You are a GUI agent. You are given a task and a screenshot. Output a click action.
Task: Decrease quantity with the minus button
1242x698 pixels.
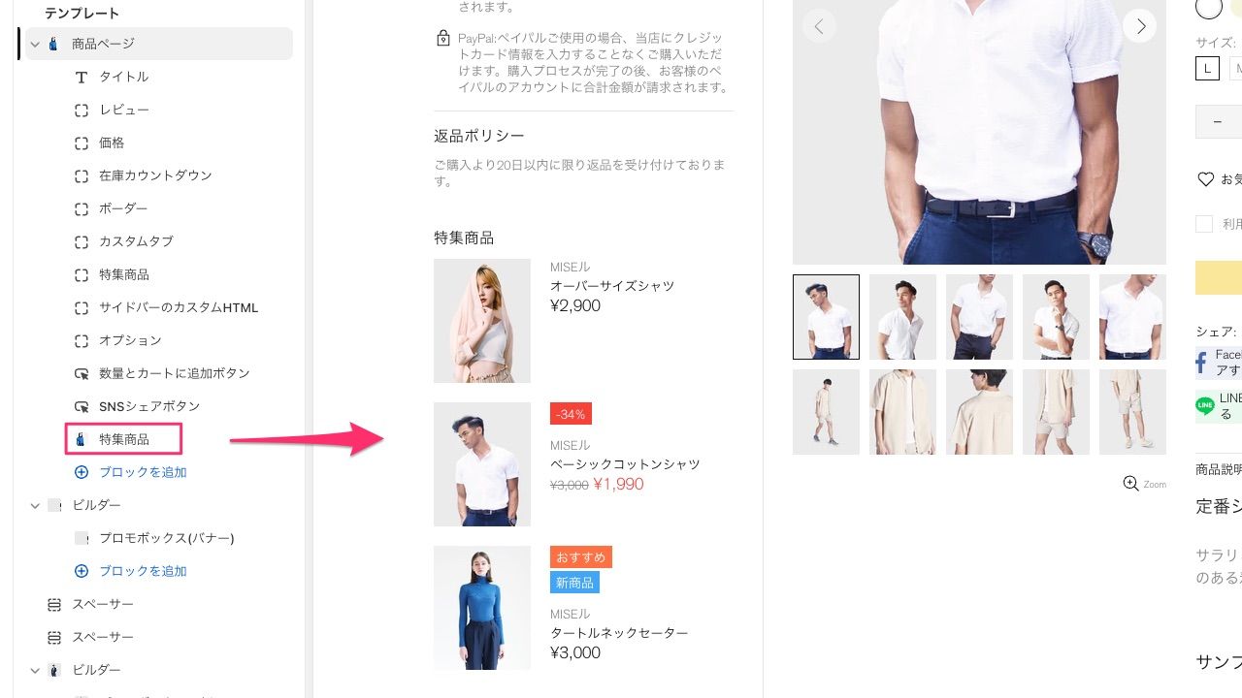point(1217,122)
